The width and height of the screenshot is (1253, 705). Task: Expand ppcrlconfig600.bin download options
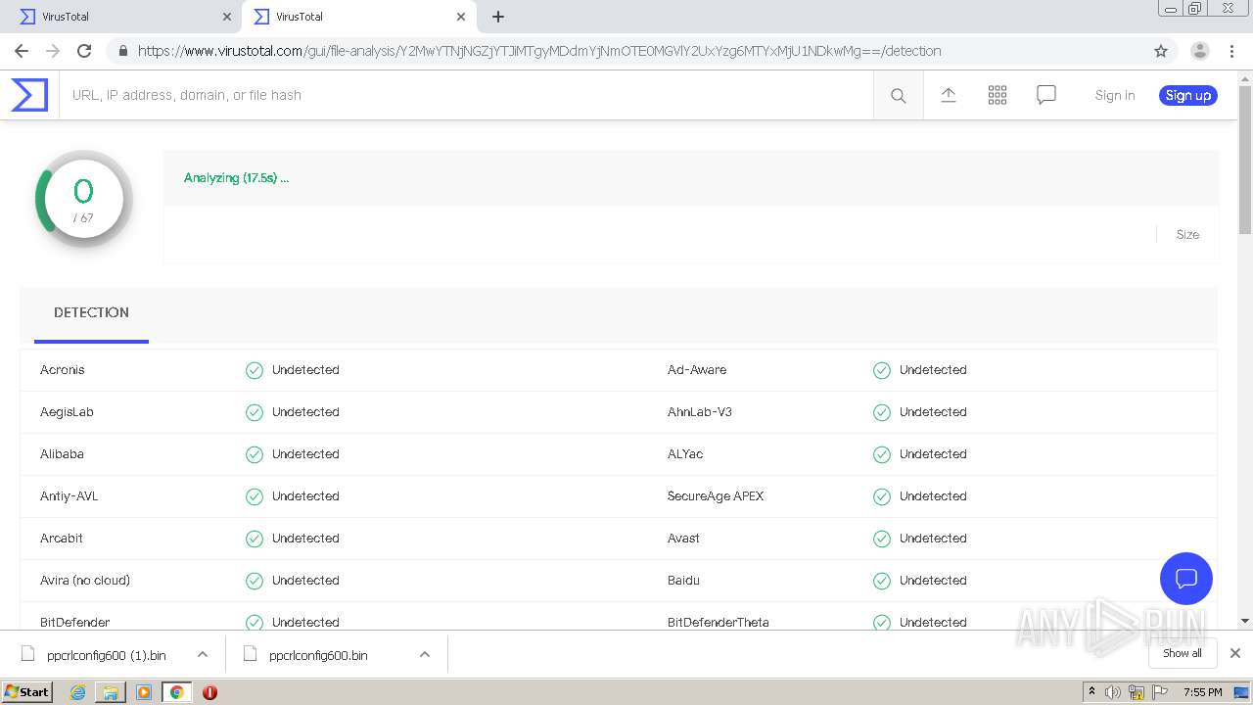click(x=425, y=654)
